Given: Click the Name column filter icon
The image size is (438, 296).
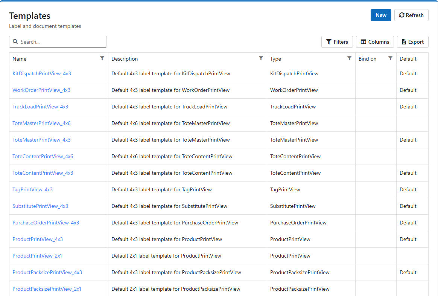Looking at the screenshot, I should coord(102,58).
